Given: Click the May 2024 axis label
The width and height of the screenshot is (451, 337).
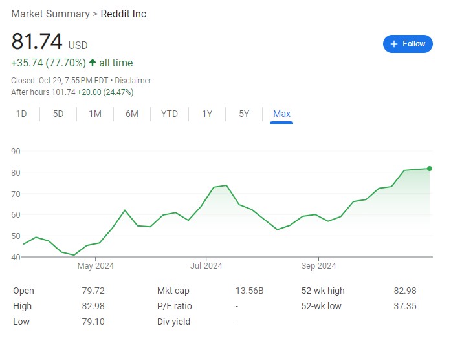Looking at the screenshot, I should [x=95, y=265].
